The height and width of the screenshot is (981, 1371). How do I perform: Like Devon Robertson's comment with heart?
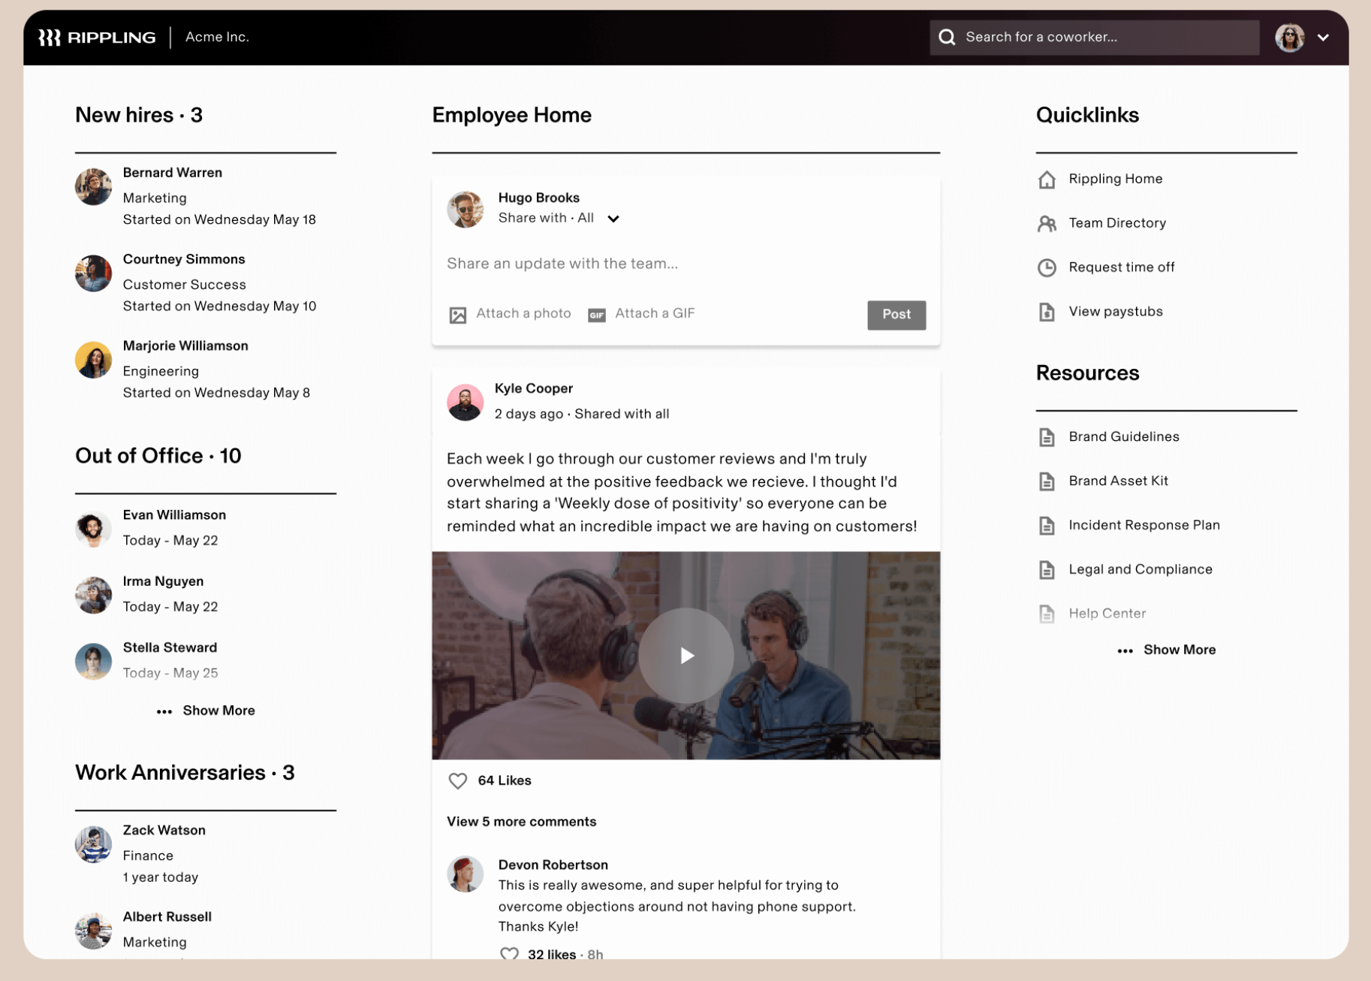coord(509,954)
